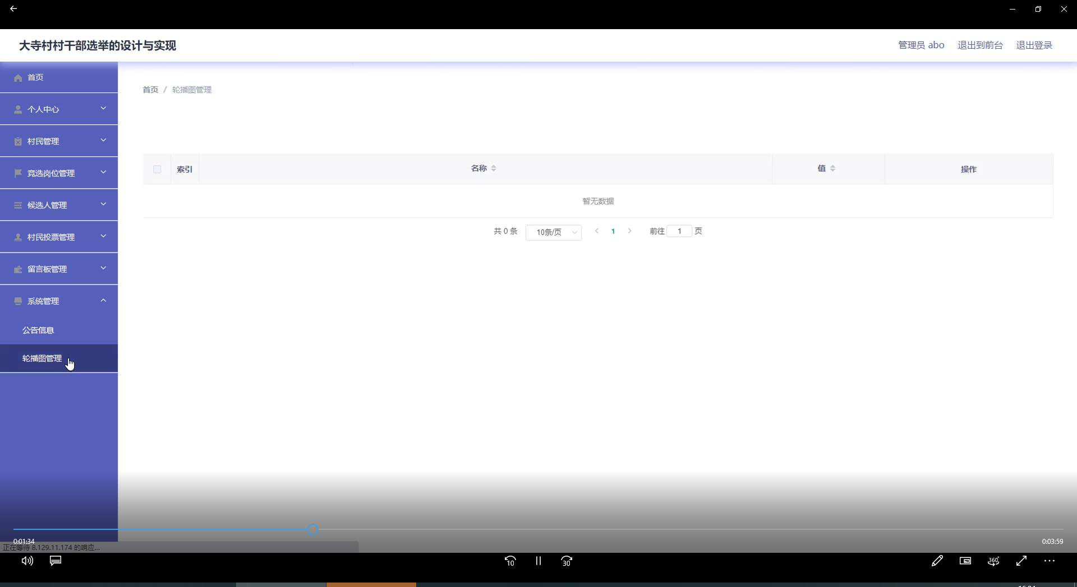Switch to mini player view
Screen dimensions: 1077x587
(965, 561)
